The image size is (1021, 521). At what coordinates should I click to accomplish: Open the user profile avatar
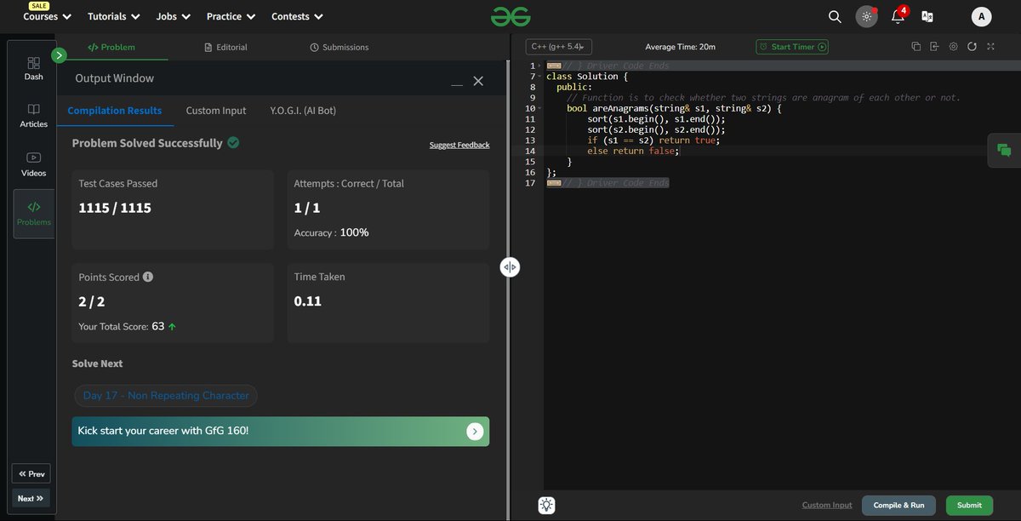(981, 16)
